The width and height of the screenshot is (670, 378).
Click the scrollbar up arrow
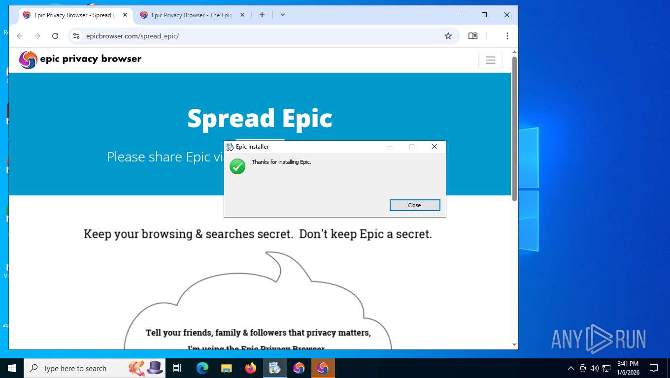click(x=514, y=52)
